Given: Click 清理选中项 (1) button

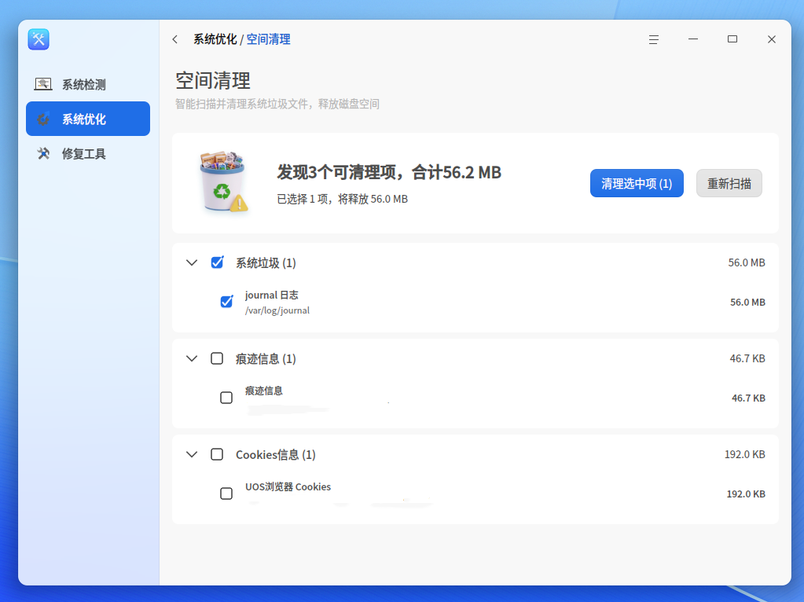Looking at the screenshot, I should [637, 183].
